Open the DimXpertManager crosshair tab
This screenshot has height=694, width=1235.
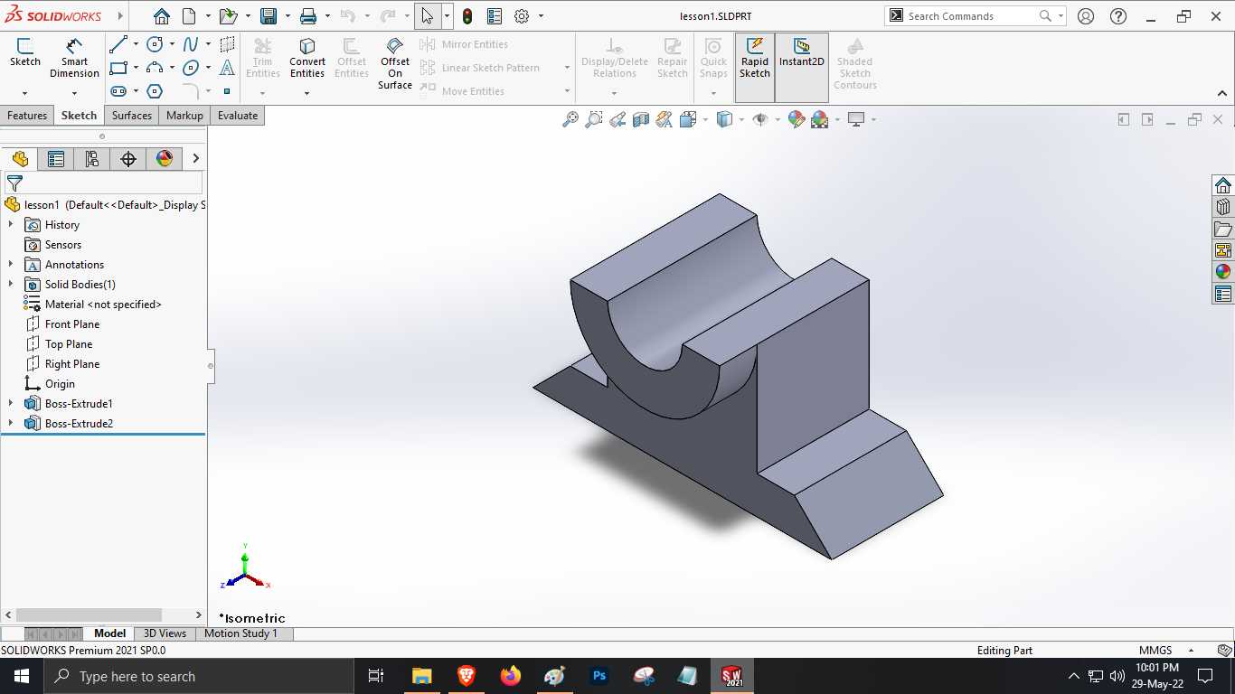(x=128, y=159)
